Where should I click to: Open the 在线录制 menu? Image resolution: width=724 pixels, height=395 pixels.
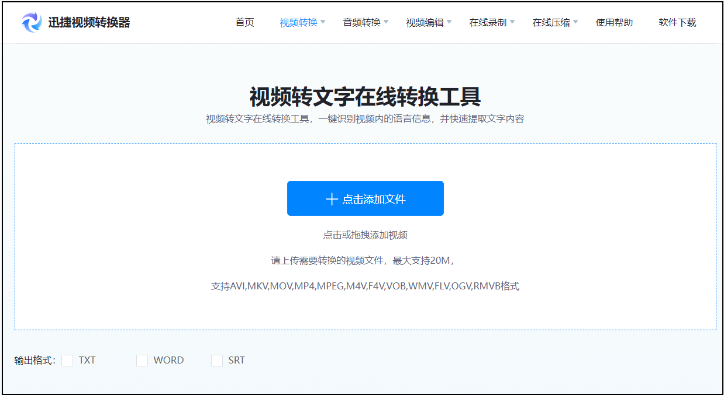488,23
